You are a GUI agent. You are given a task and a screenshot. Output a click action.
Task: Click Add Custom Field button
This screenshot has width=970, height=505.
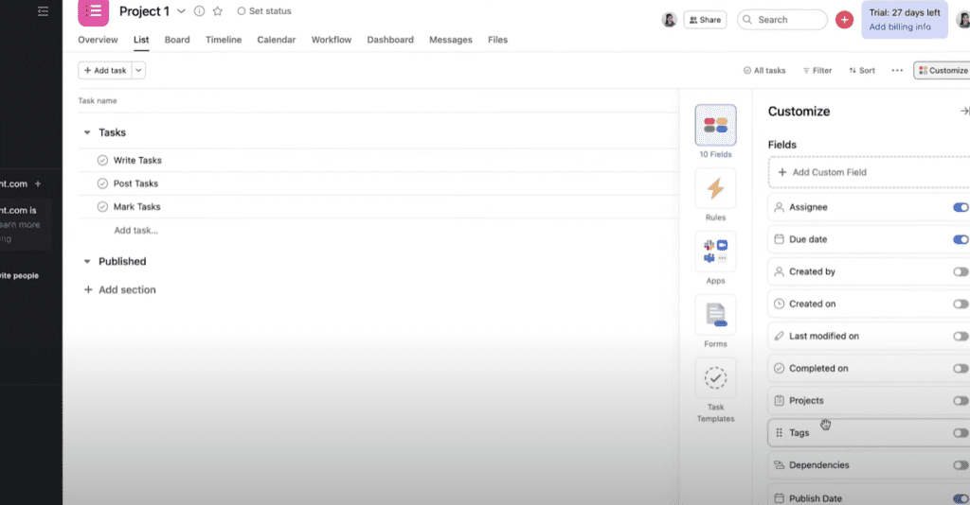(x=867, y=172)
